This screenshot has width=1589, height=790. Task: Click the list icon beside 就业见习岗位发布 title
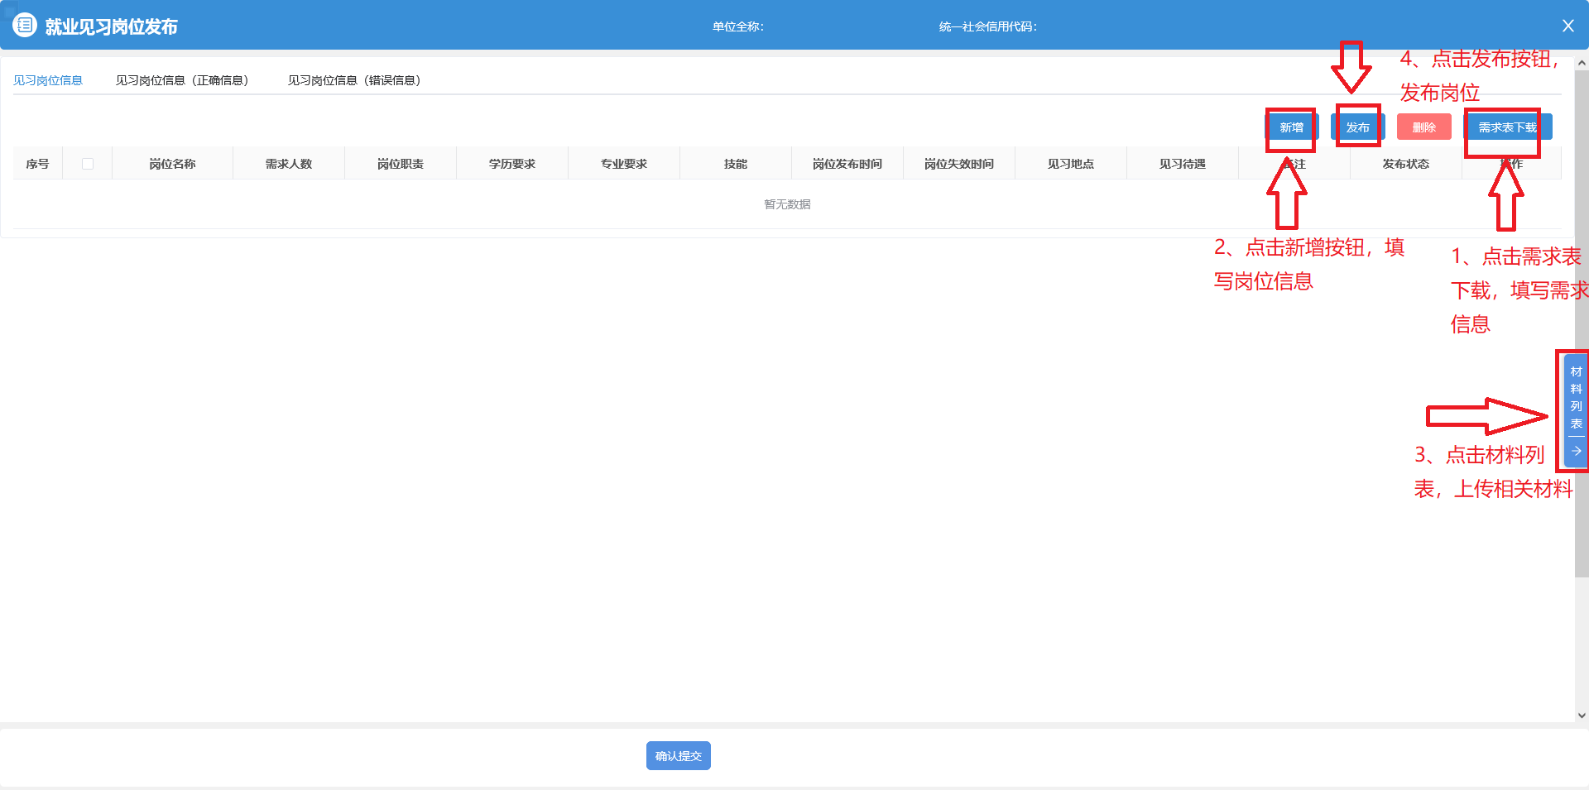tap(25, 26)
